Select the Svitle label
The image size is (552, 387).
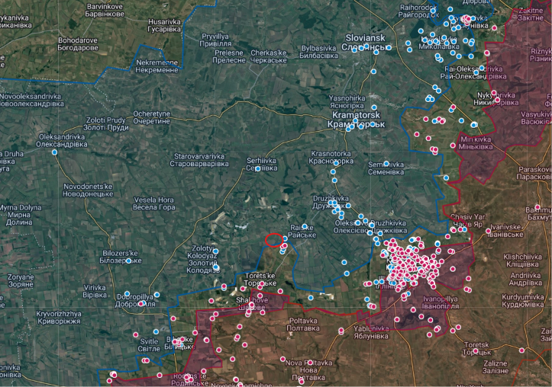[x=149, y=345]
